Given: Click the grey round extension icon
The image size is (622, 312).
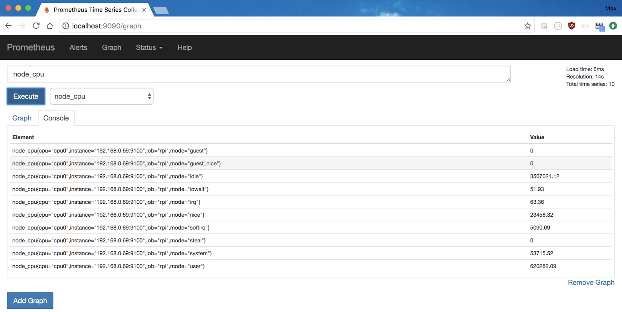Looking at the screenshot, I should pyautogui.click(x=558, y=26).
